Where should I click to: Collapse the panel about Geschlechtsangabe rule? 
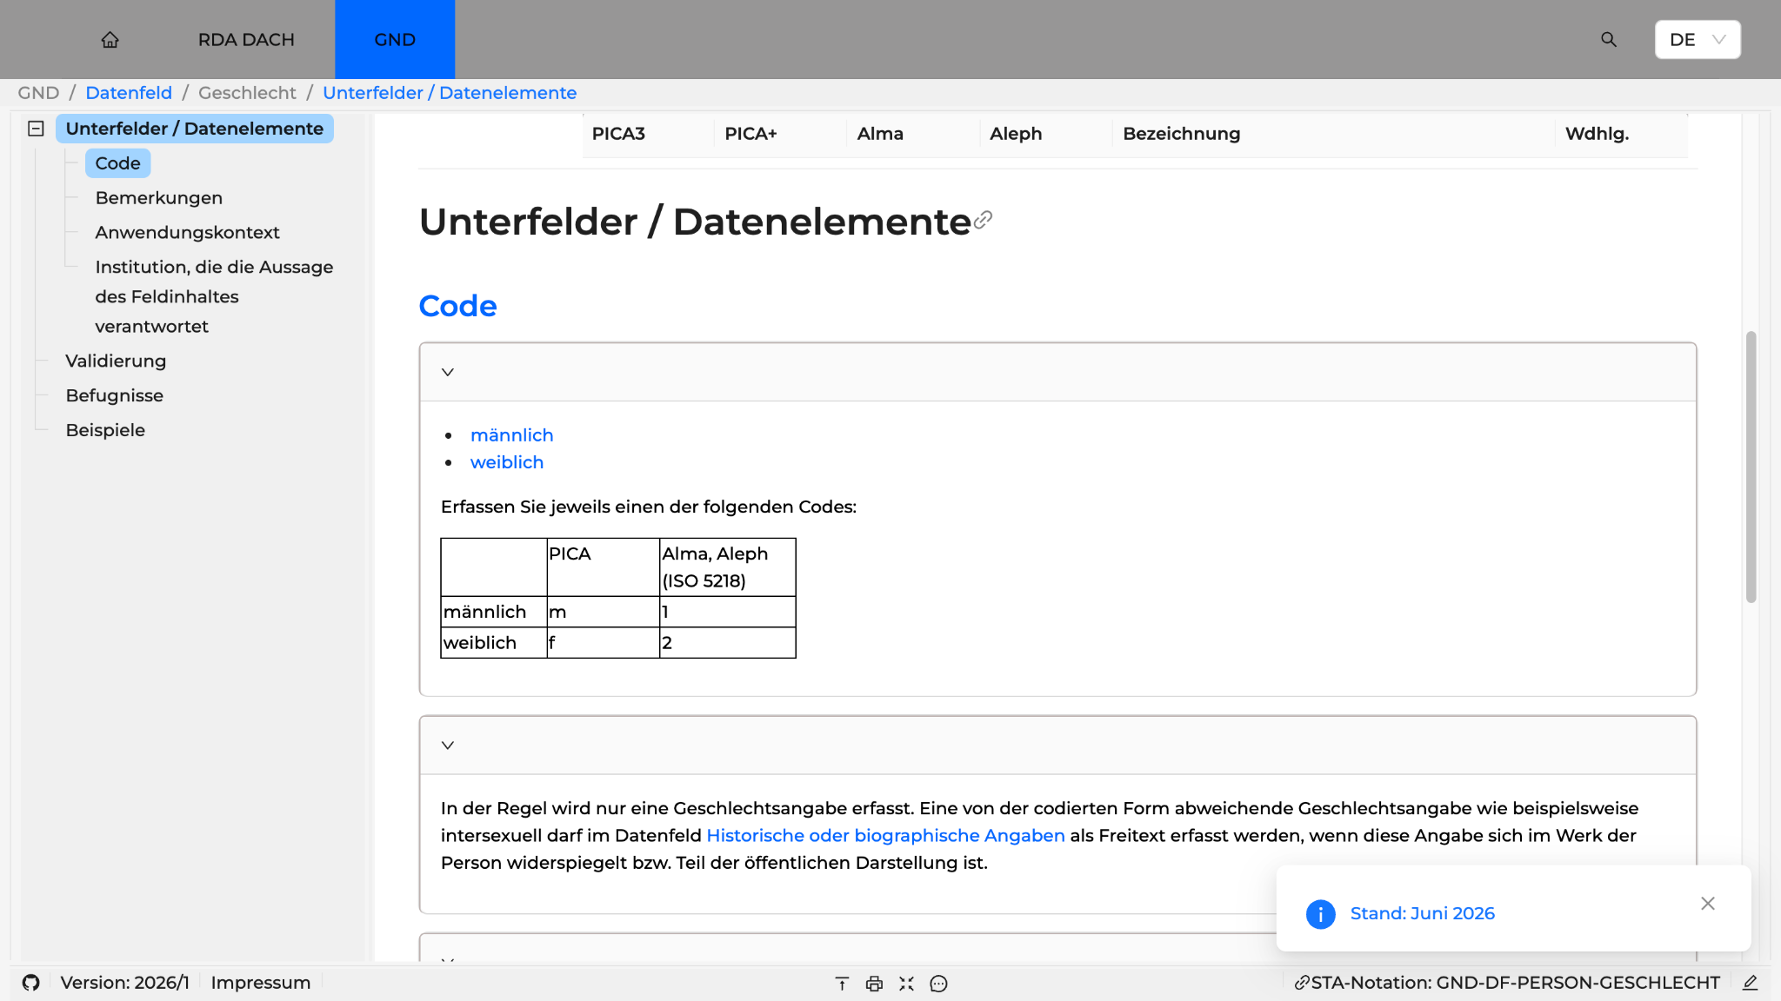[x=448, y=746]
